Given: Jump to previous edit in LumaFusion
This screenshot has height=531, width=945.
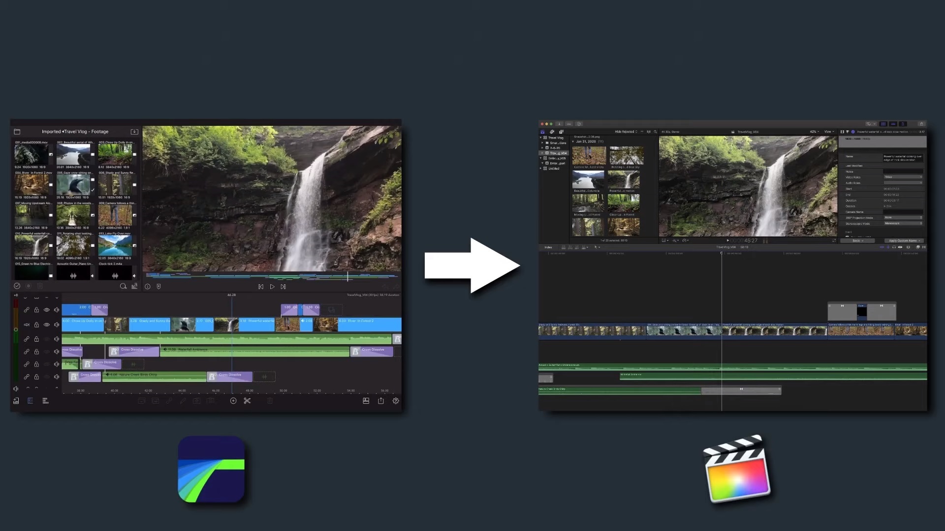Looking at the screenshot, I should point(261,287).
